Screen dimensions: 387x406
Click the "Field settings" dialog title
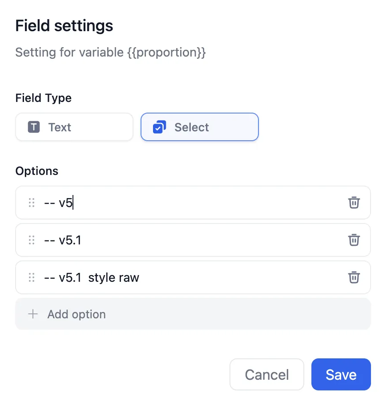pos(64,26)
